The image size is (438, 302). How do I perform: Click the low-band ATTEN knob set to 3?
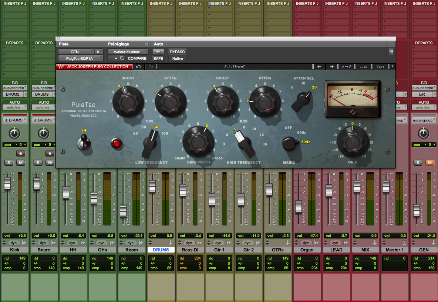click(x=171, y=101)
